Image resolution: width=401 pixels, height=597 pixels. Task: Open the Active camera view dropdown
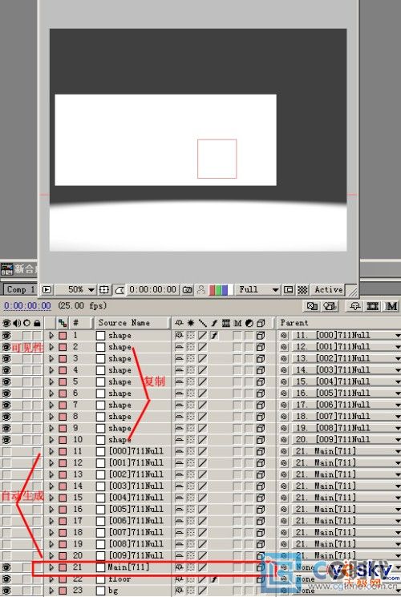click(329, 290)
